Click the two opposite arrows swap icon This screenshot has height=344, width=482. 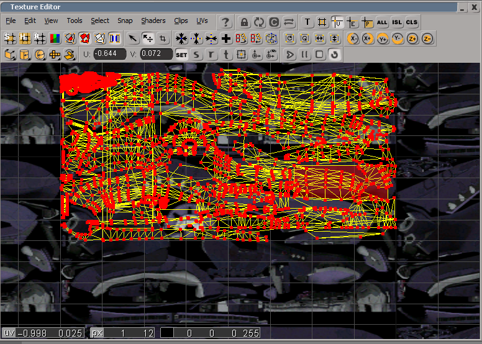click(x=289, y=22)
